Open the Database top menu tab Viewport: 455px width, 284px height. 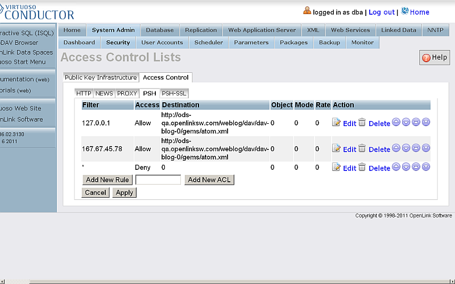pos(160,30)
